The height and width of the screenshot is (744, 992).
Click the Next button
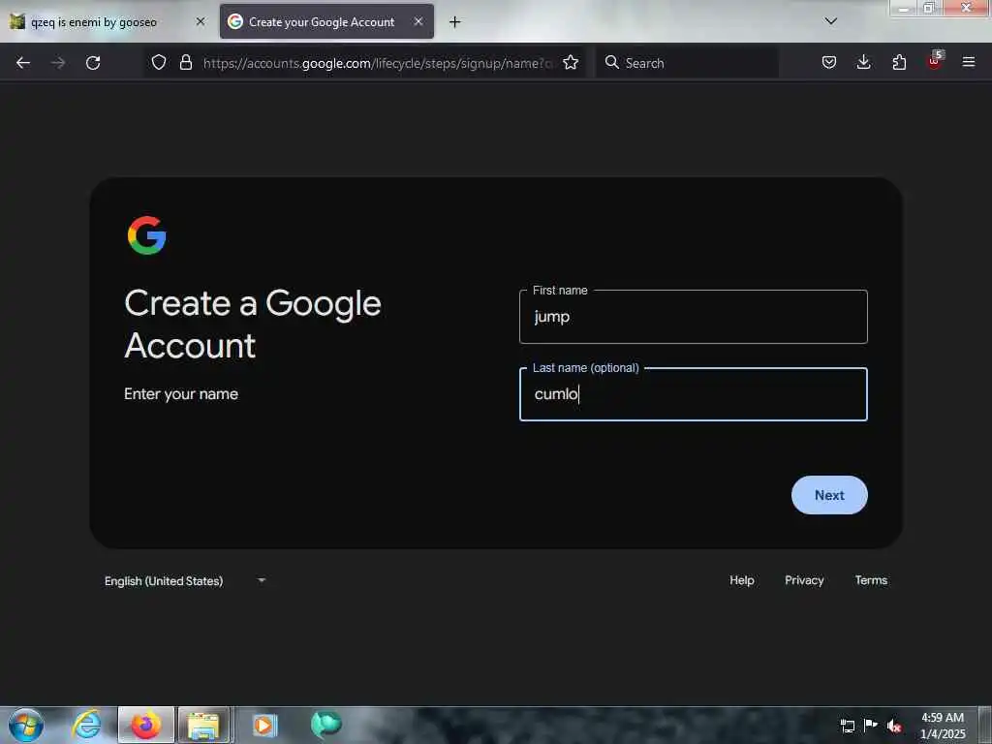click(x=829, y=495)
